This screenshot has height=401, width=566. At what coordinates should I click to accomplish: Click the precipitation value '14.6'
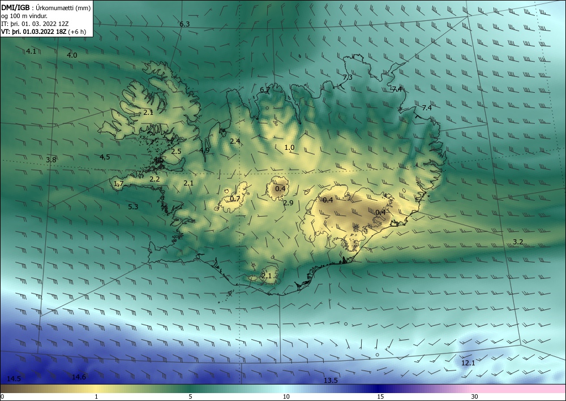[79, 377]
